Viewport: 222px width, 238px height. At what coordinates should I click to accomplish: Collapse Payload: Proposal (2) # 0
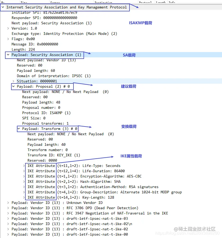point(13,87)
